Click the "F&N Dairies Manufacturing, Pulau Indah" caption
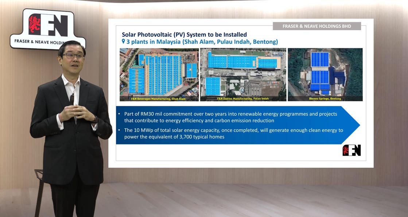The width and height of the screenshot is (408, 217). [x=243, y=99]
